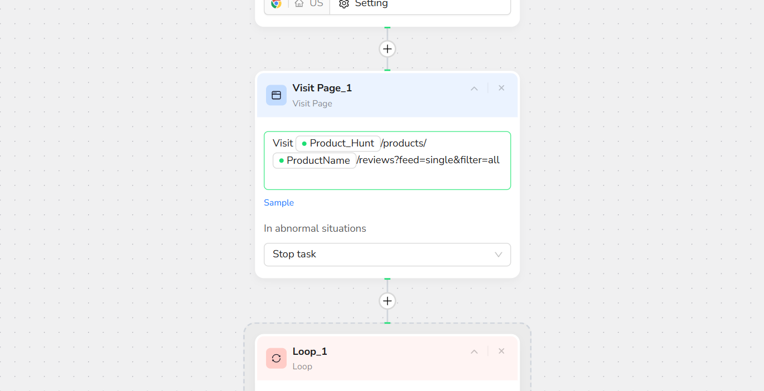Select the Product_Hunt variable chip

[x=338, y=144]
